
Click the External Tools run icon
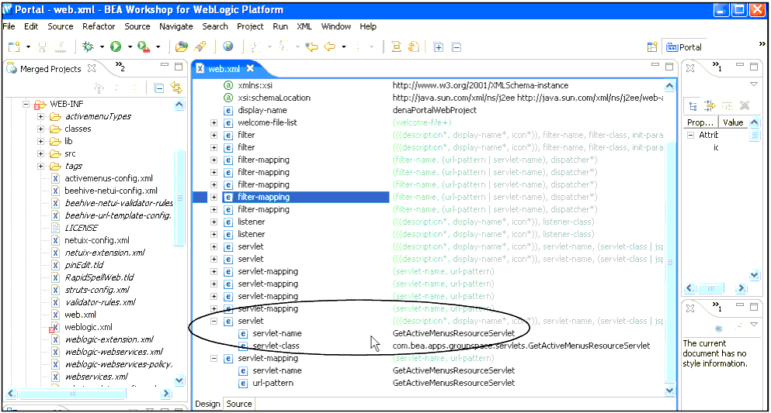tap(144, 47)
